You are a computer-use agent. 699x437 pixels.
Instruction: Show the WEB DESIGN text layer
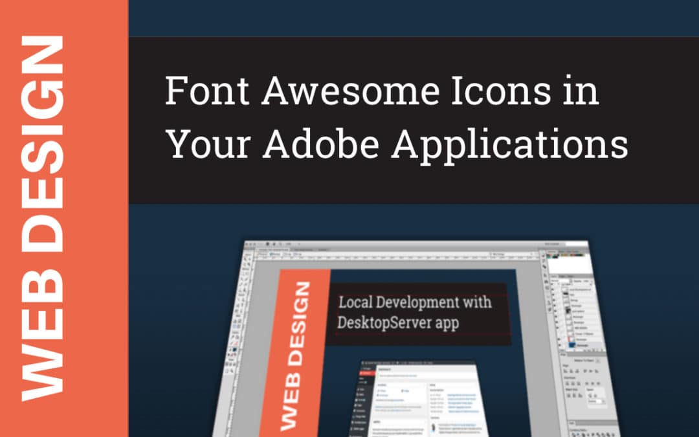pyautogui.click(x=555, y=327)
